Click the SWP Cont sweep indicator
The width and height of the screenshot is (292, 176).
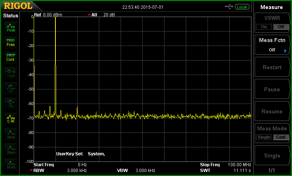pos(11,58)
